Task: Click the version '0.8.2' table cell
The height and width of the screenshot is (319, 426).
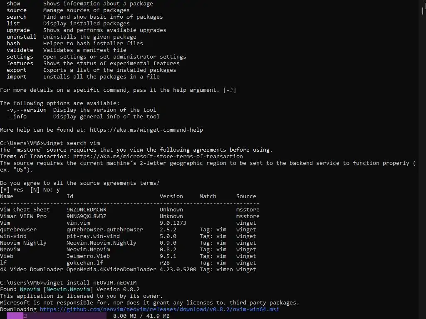Action: (x=168, y=250)
